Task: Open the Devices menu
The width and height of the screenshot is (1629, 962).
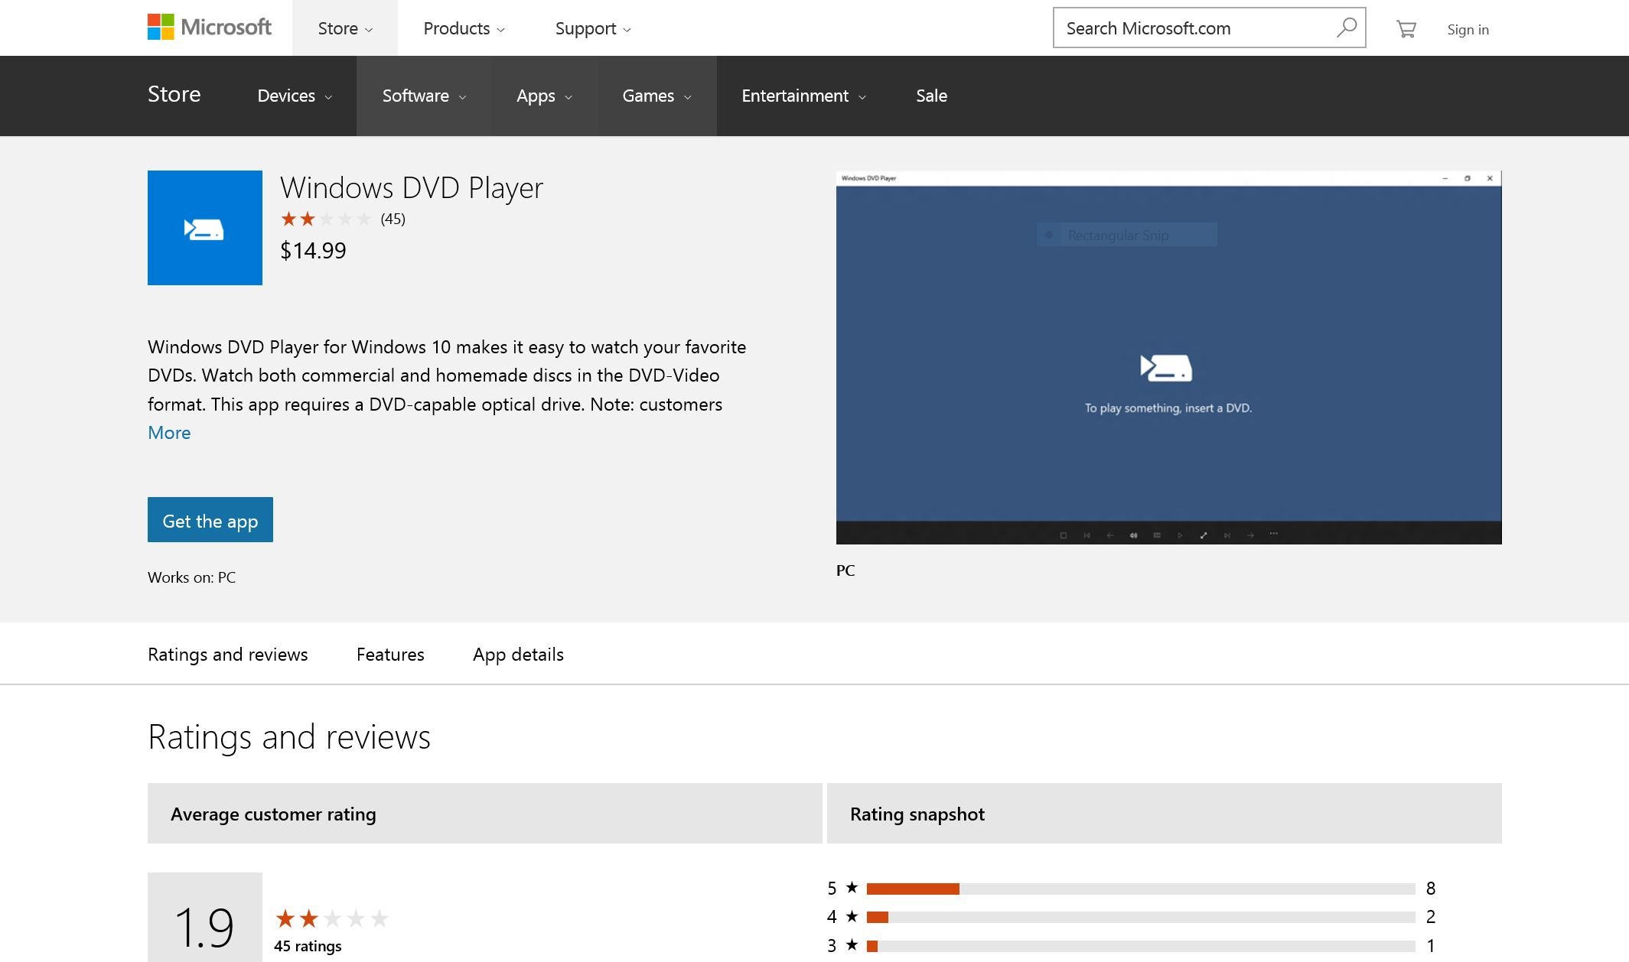Action: click(x=295, y=96)
